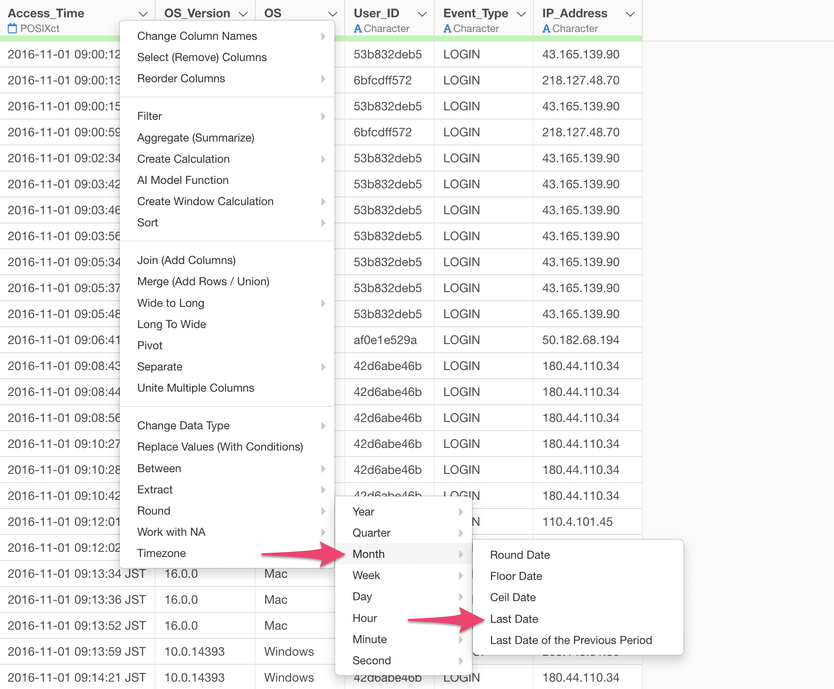
Task: Choose Pivot from the column menu
Action: (x=150, y=345)
